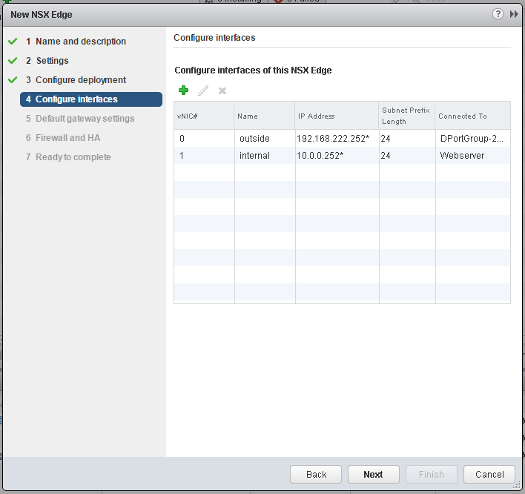Image resolution: width=525 pixels, height=494 pixels.
Task: Select step 7 Ready to complete
Action: 68,157
